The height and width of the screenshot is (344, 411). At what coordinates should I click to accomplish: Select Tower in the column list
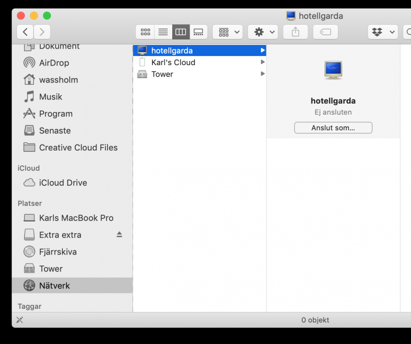(x=199, y=74)
